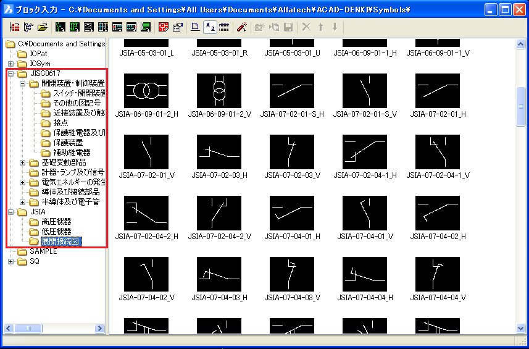Screen dimensions: 529x349
Task: Click the black-and-white framed symbol toolbar icon
Action: 89,27
